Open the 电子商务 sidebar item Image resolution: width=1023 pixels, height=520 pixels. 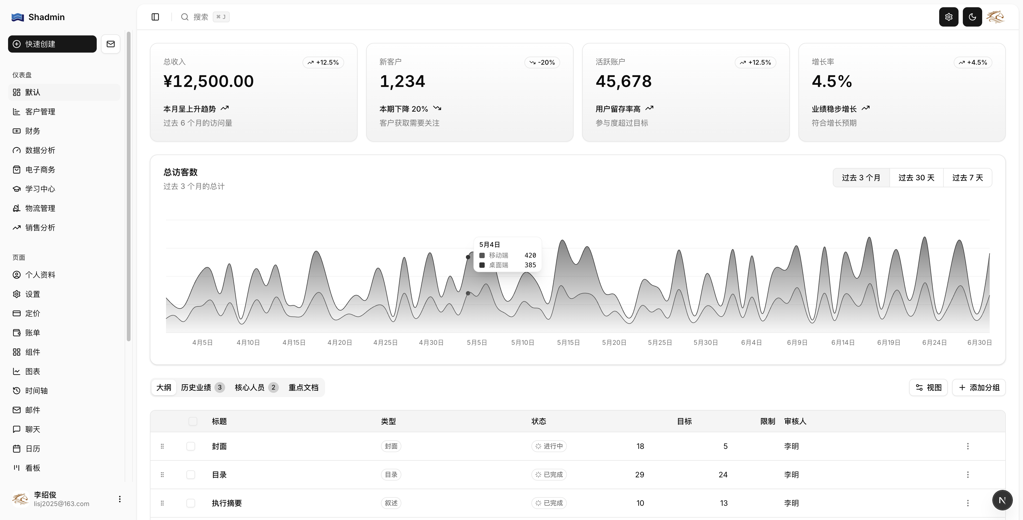point(40,170)
